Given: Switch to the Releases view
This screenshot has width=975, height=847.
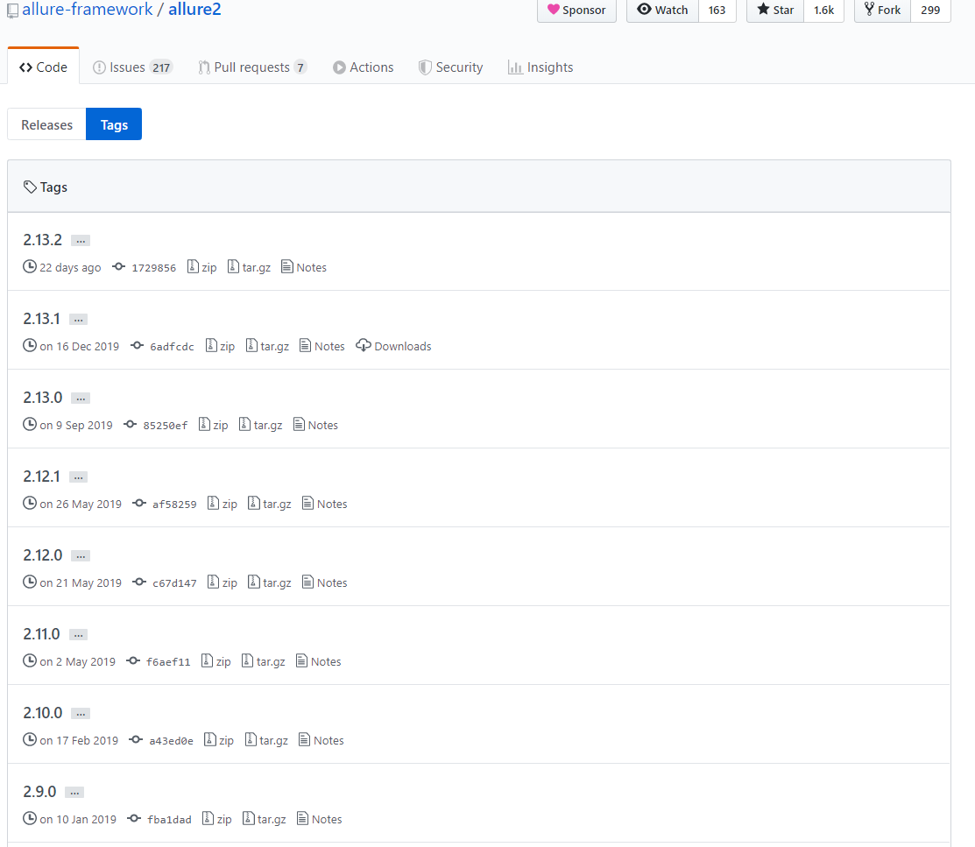Looking at the screenshot, I should pyautogui.click(x=46, y=124).
